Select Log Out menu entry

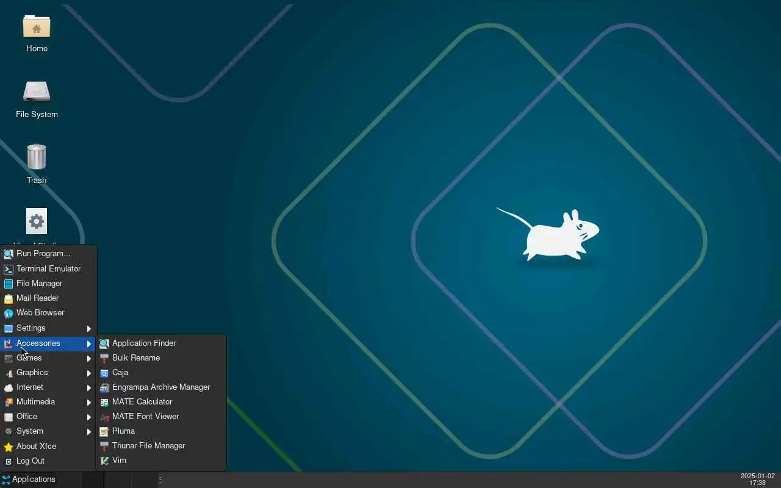coord(48,461)
